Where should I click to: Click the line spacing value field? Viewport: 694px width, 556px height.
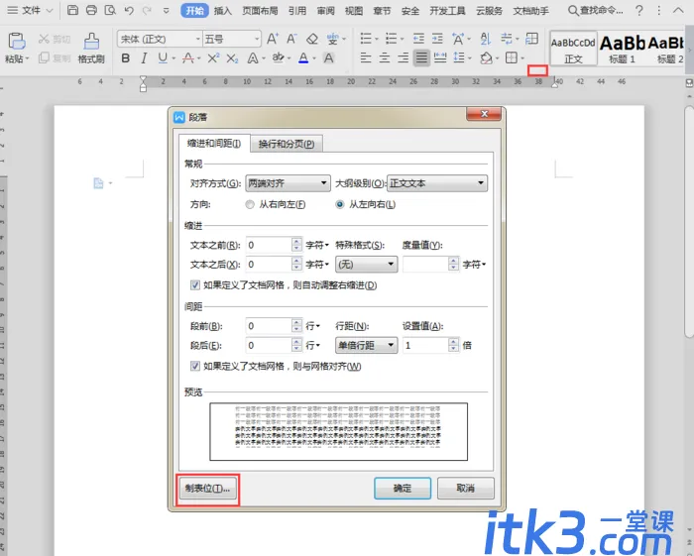[426, 345]
